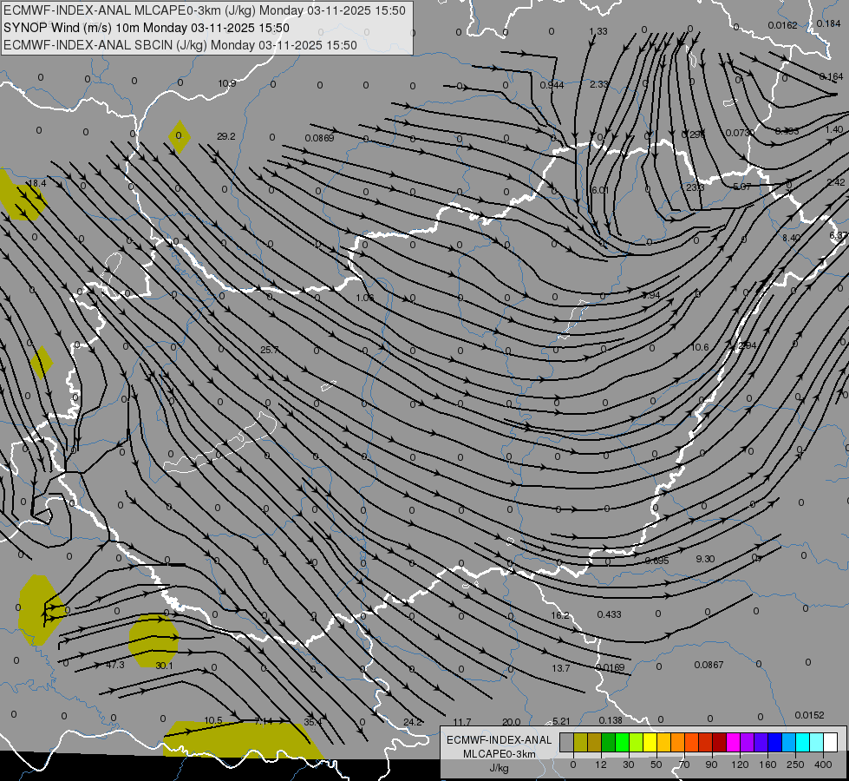Click the J/kg unit label in legend
The image size is (849, 781).
[x=500, y=768]
